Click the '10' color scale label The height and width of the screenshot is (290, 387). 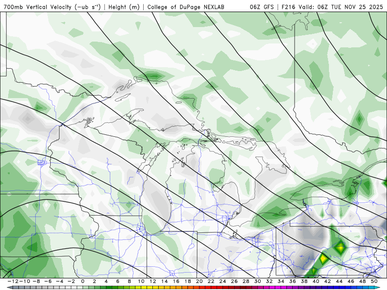(141, 281)
